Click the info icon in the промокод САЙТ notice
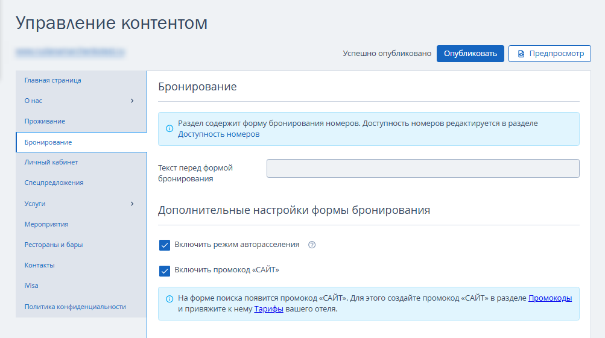 169,299
